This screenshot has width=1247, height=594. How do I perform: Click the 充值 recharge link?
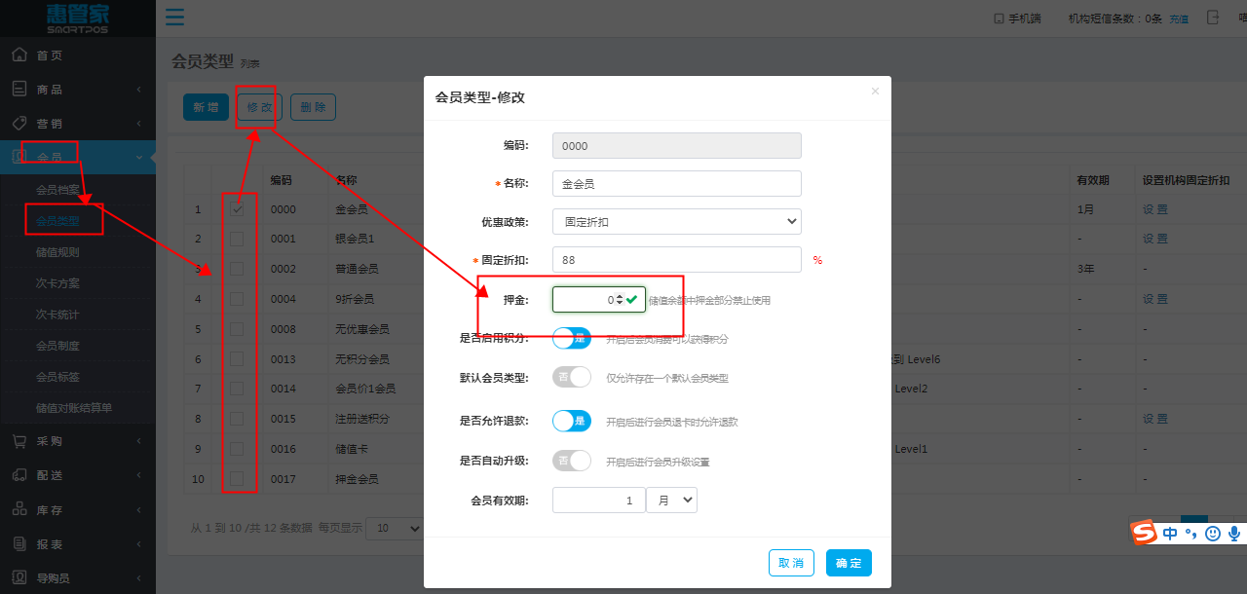point(1179,19)
